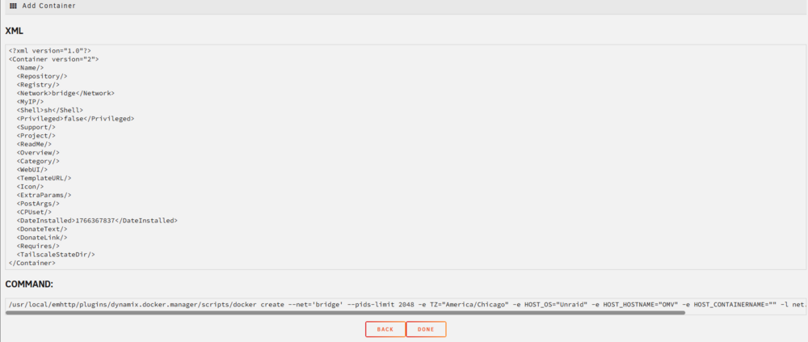Click the DONE button
Image resolution: width=808 pixels, height=342 pixels.
(x=426, y=329)
